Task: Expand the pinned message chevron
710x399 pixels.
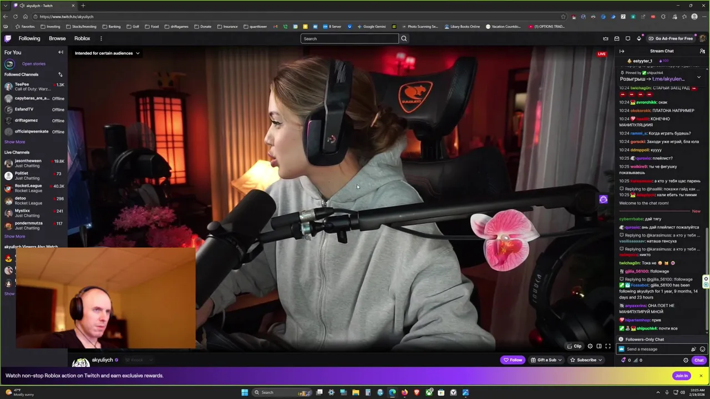Action: tap(699, 78)
